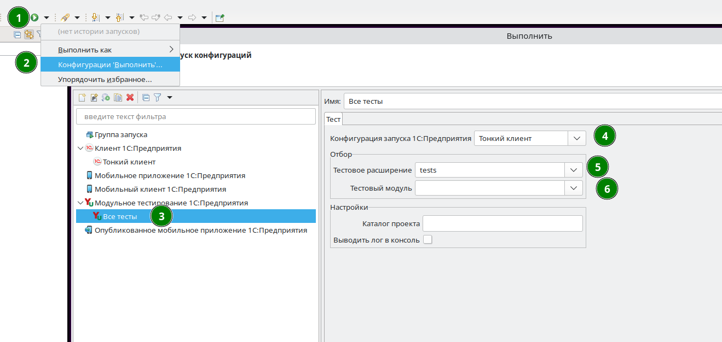Open filter options dropdown arrow

[x=169, y=98]
